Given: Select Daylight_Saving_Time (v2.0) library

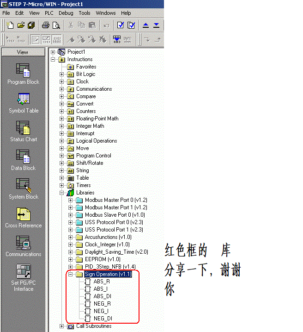Looking at the screenshot, I should coord(116,252).
